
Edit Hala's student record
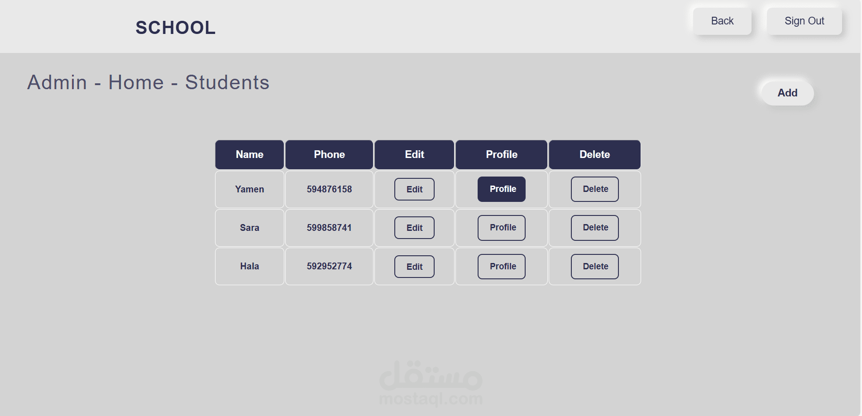click(x=414, y=267)
